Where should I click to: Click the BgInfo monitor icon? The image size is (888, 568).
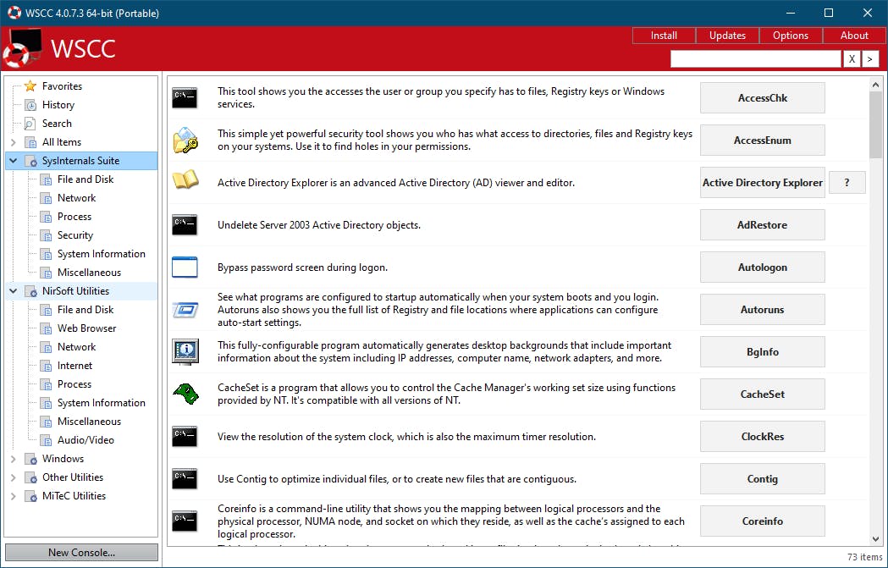pyautogui.click(x=185, y=351)
